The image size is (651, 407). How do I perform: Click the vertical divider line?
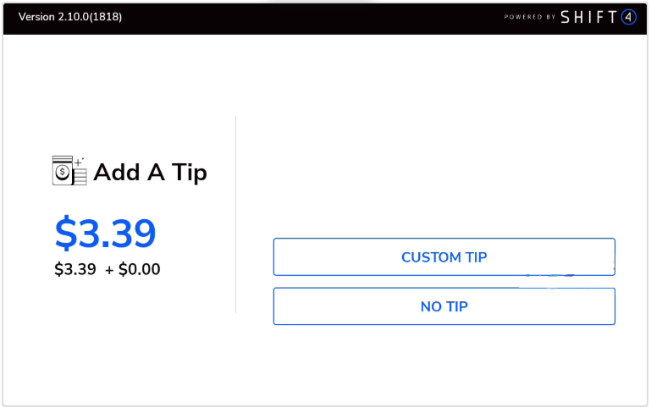point(235,215)
